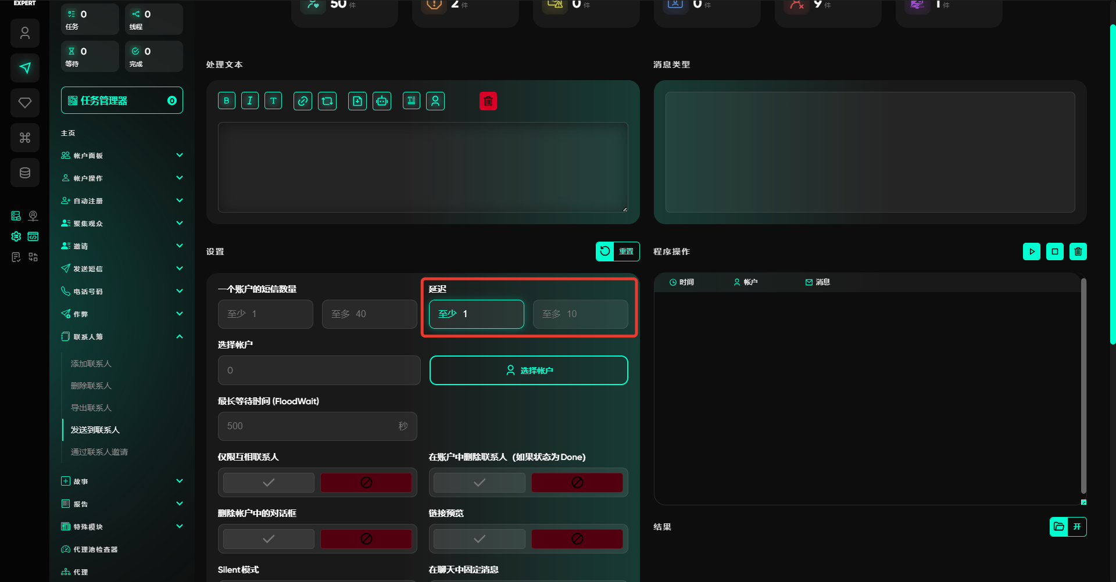Click the red trash icon in text toolbar

tap(488, 101)
